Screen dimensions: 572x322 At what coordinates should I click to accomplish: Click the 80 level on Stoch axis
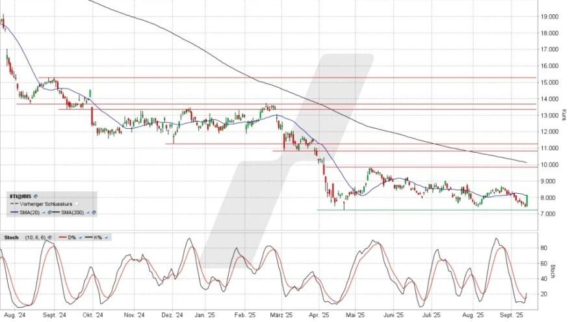[x=544, y=247]
